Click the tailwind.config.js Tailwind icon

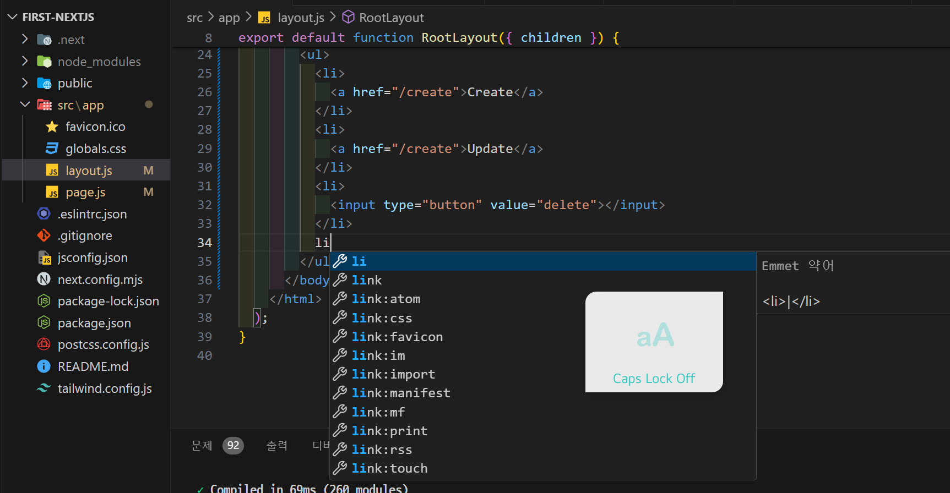coord(44,388)
